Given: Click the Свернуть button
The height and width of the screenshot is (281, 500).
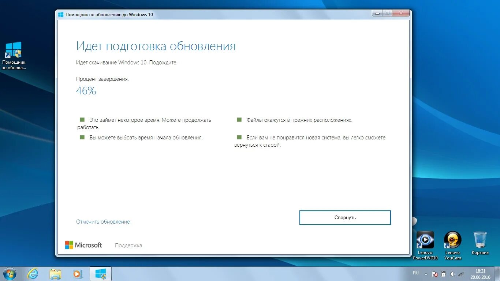Looking at the screenshot, I should tap(345, 217).
